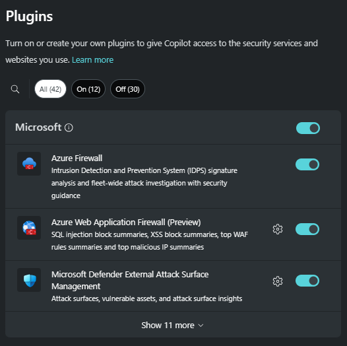Screen dimensions: 347x346
Task: Toggle the Microsoft plugins group switch
Action: tap(308, 128)
